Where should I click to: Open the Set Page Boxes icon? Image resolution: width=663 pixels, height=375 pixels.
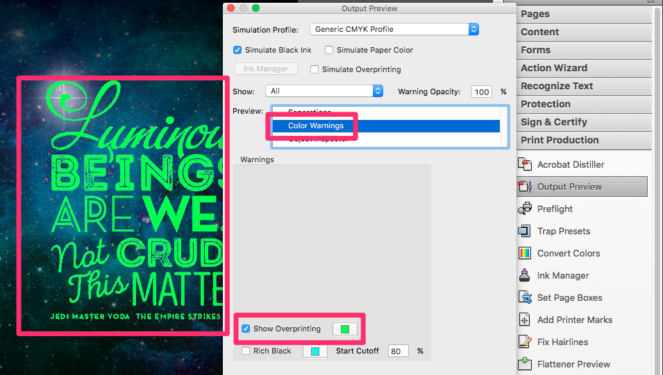click(x=526, y=298)
